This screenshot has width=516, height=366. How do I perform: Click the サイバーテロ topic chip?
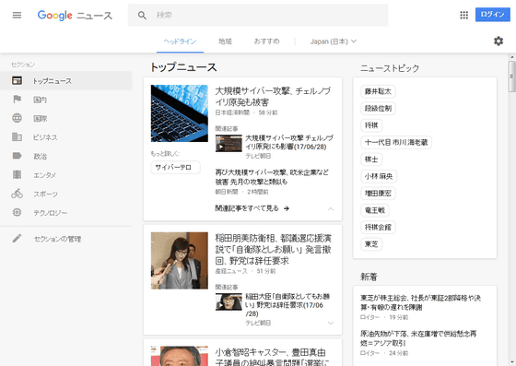tap(175, 167)
